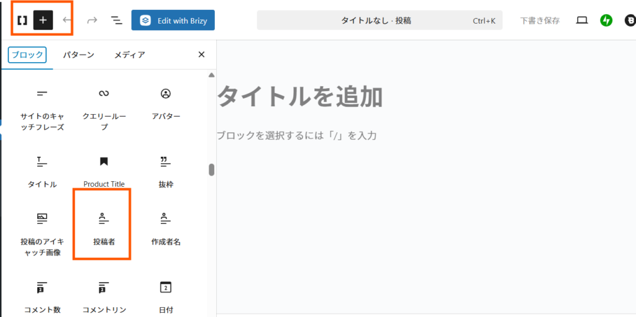Click the site logo icon in top bar
Viewport: 636px width, 317px height.
pos(22,20)
